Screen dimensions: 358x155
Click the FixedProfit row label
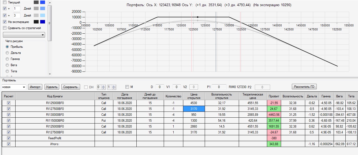click(x=55, y=138)
